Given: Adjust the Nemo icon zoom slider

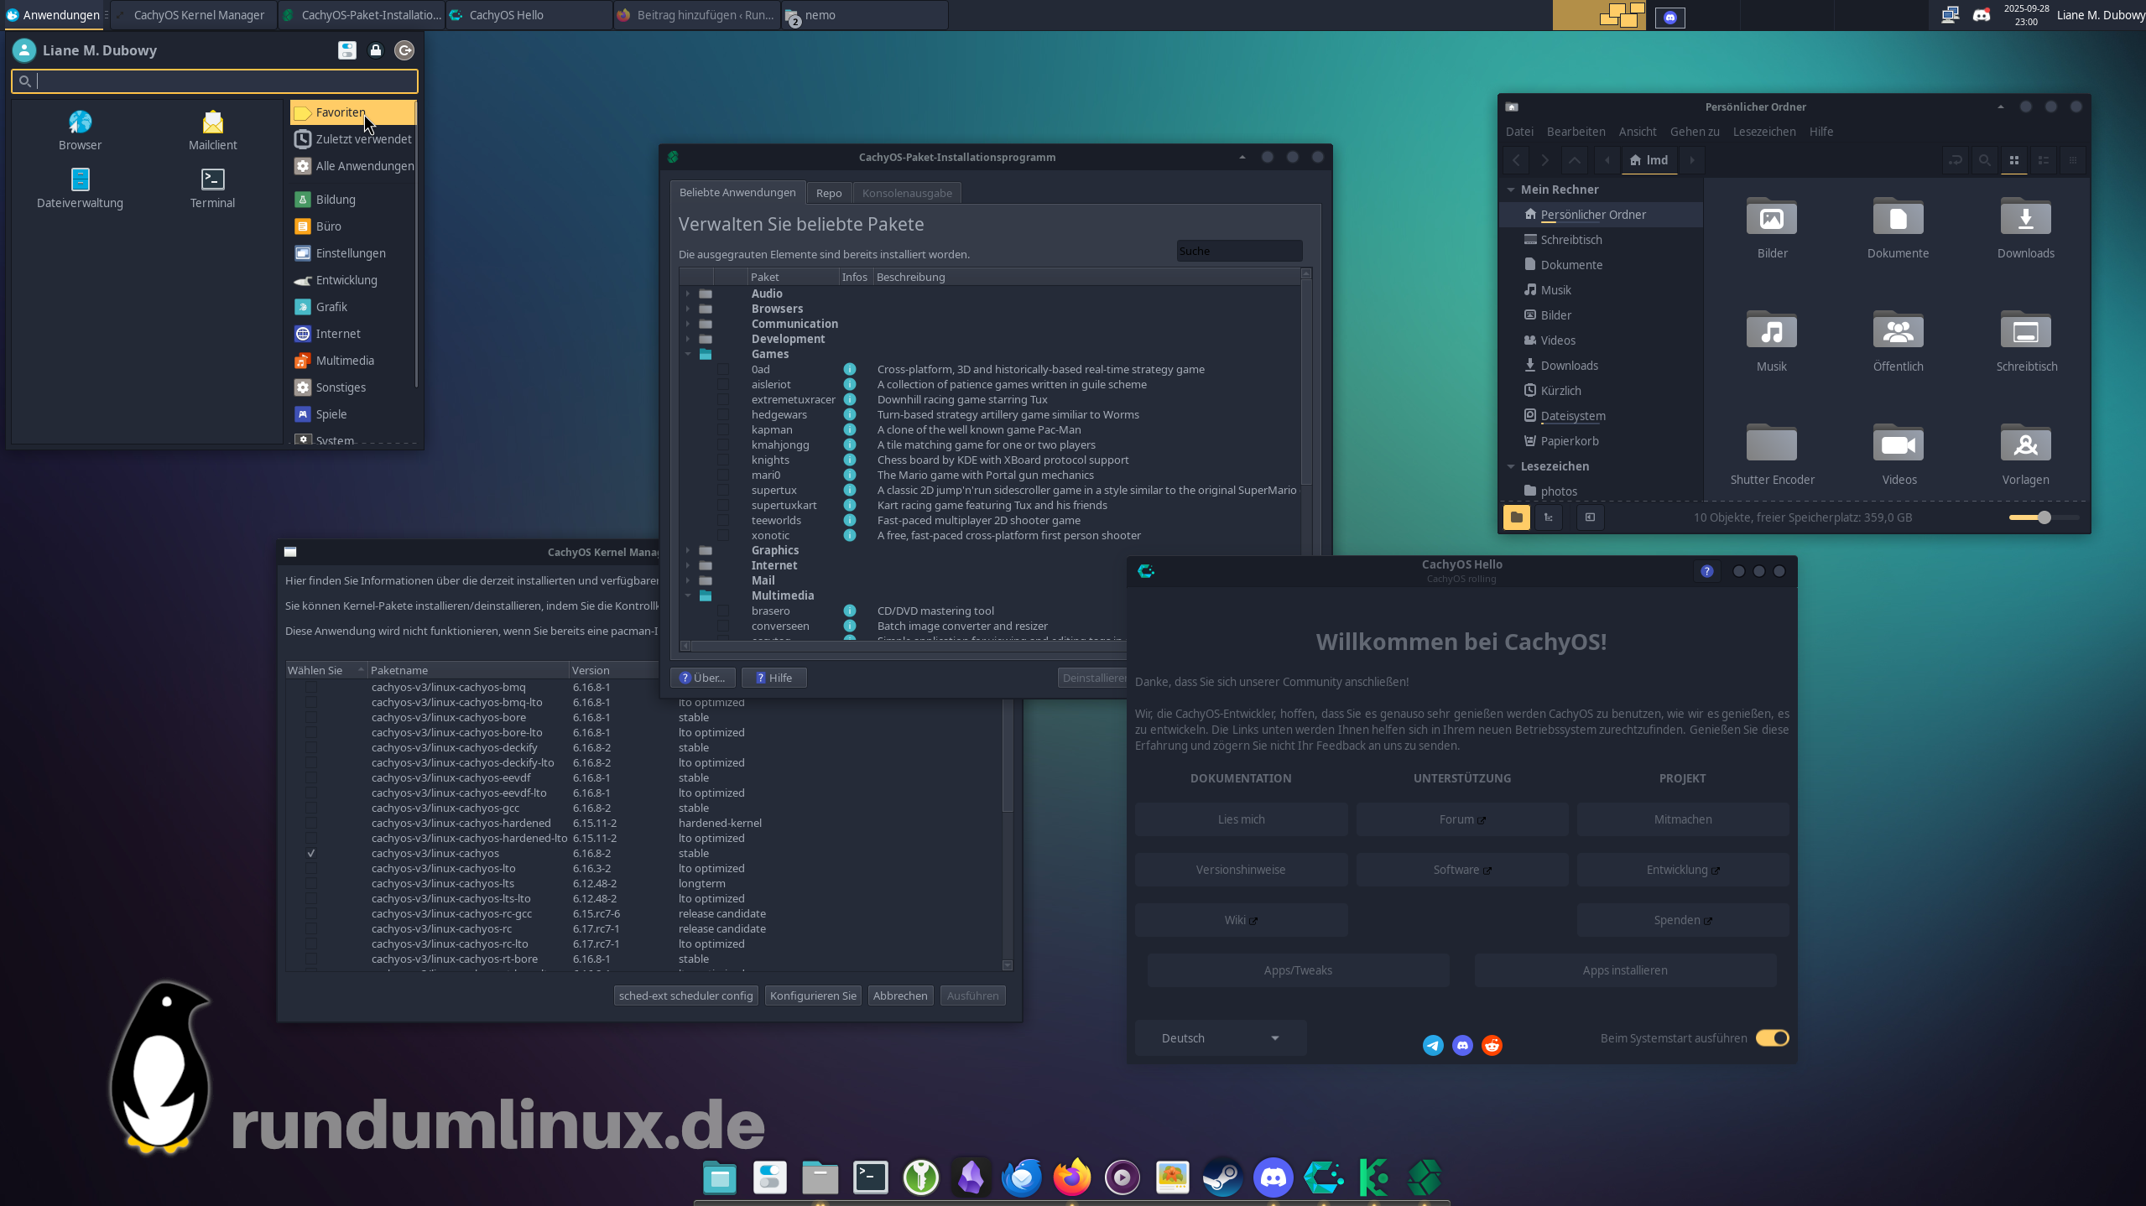Looking at the screenshot, I should tap(2044, 517).
